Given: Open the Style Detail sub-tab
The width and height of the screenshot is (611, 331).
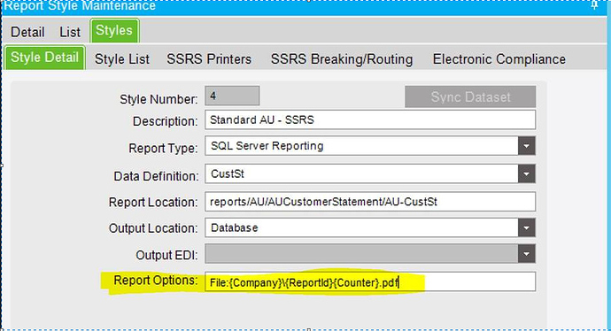Looking at the screenshot, I should [44, 58].
